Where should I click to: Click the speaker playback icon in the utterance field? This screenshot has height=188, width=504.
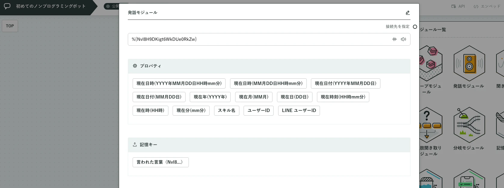click(x=404, y=39)
